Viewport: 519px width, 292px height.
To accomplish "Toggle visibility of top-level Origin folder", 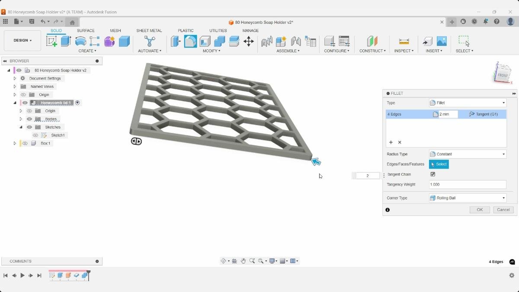I will pyautogui.click(x=23, y=95).
